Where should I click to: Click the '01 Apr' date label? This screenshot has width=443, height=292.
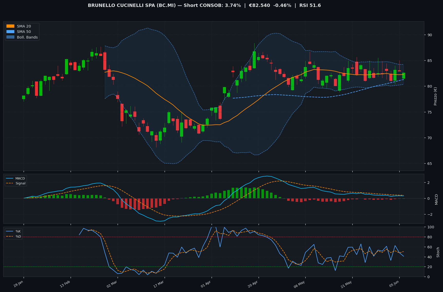point(206,284)
